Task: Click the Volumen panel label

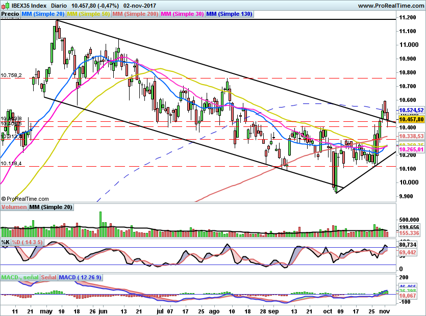Action: pyautogui.click(x=14, y=207)
